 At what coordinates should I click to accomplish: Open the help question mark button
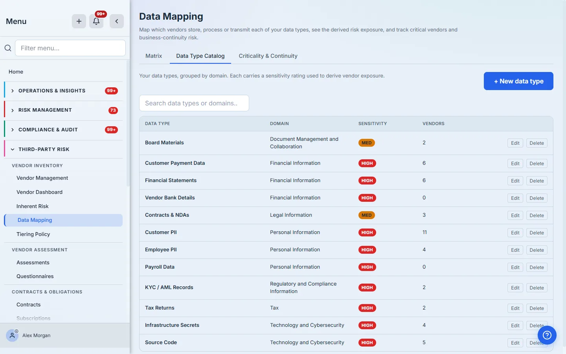[547, 335]
